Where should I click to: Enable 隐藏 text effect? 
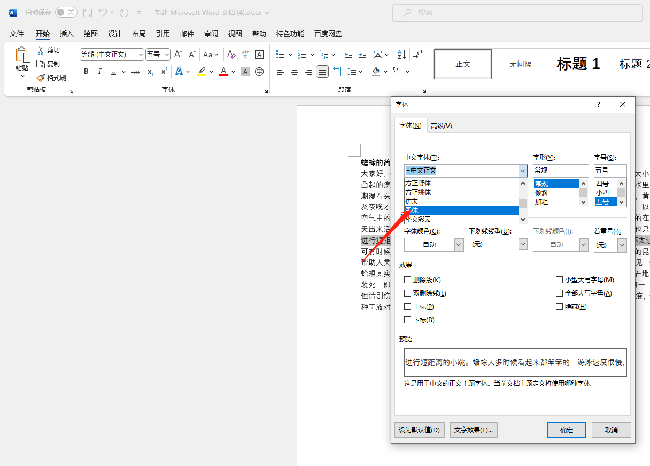tap(559, 306)
